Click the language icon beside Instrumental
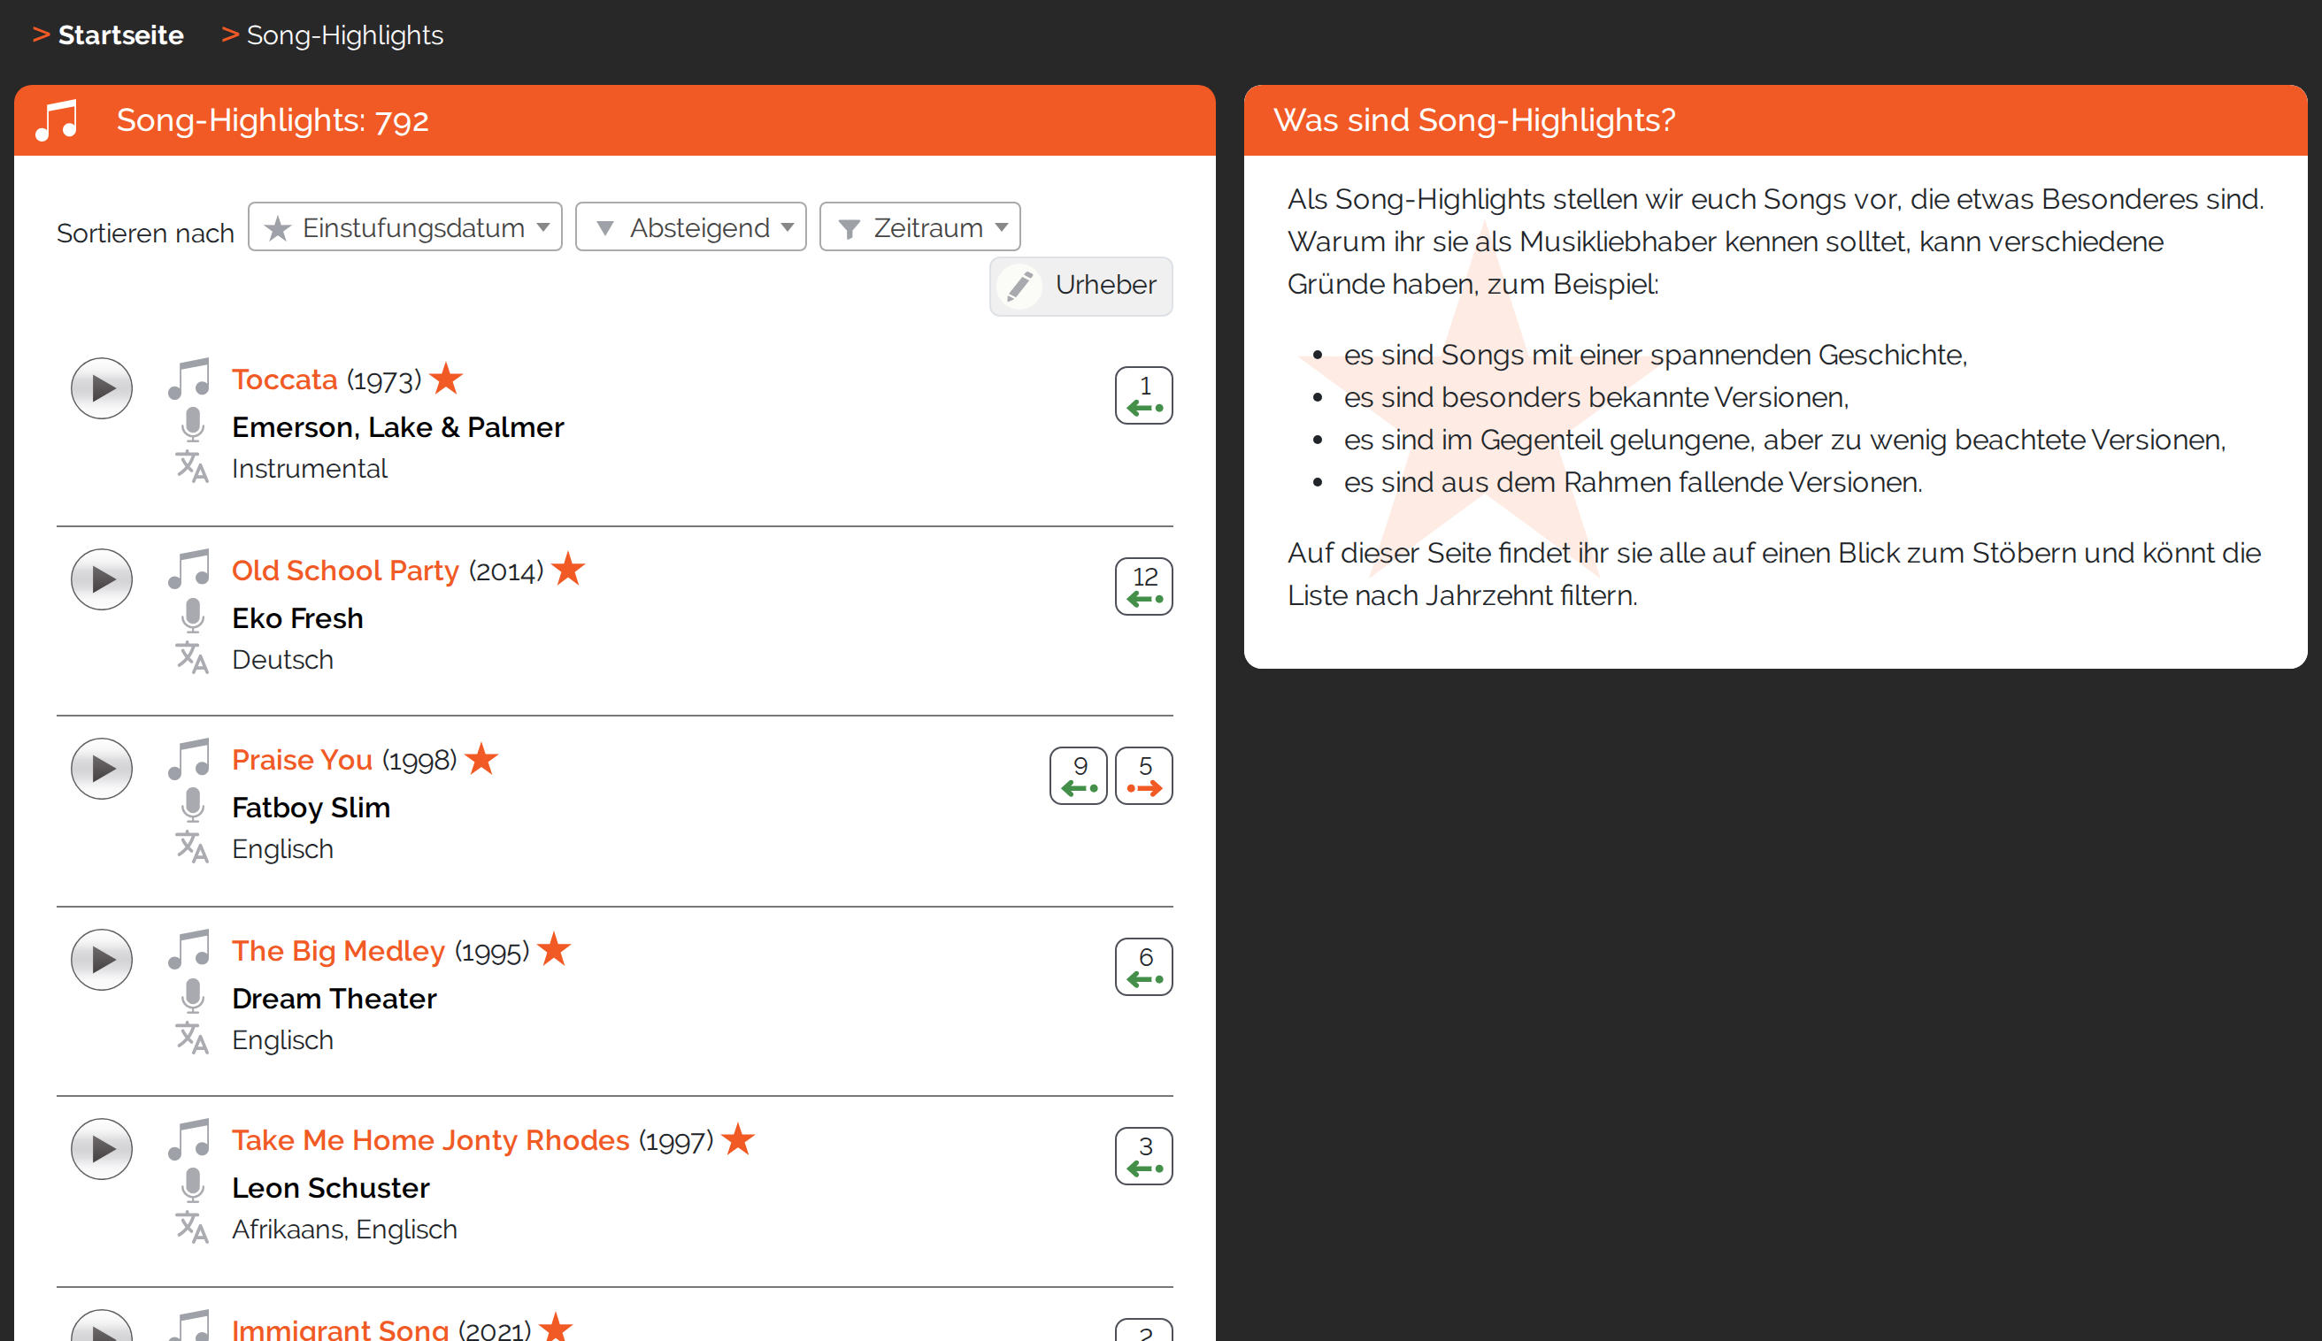The width and height of the screenshot is (2322, 1341). coord(193,468)
